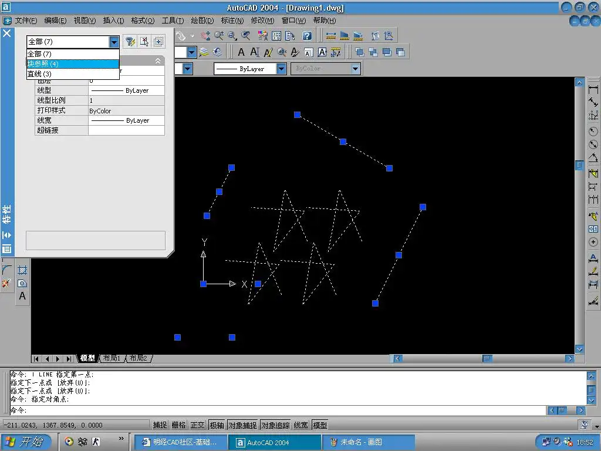Toggle the 正交 ortho mode

[x=197, y=425]
